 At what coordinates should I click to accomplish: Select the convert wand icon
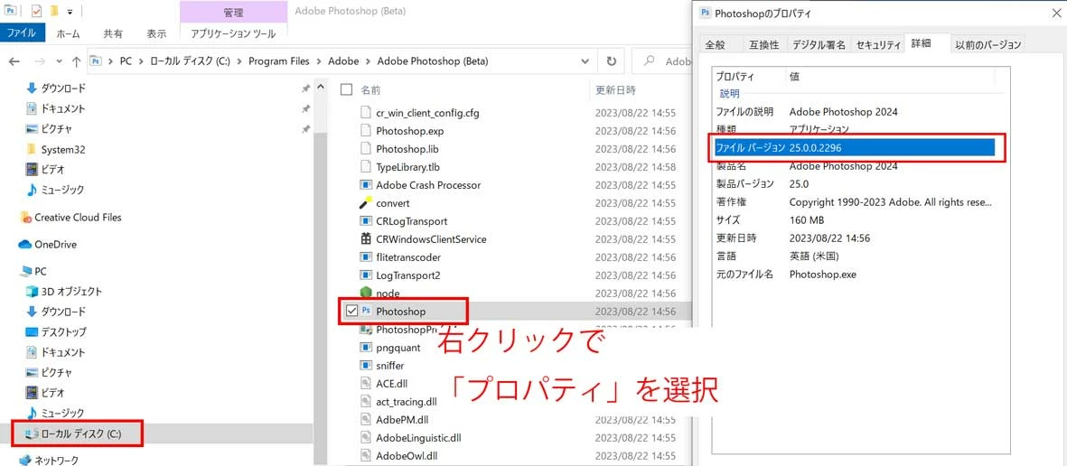[366, 202]
